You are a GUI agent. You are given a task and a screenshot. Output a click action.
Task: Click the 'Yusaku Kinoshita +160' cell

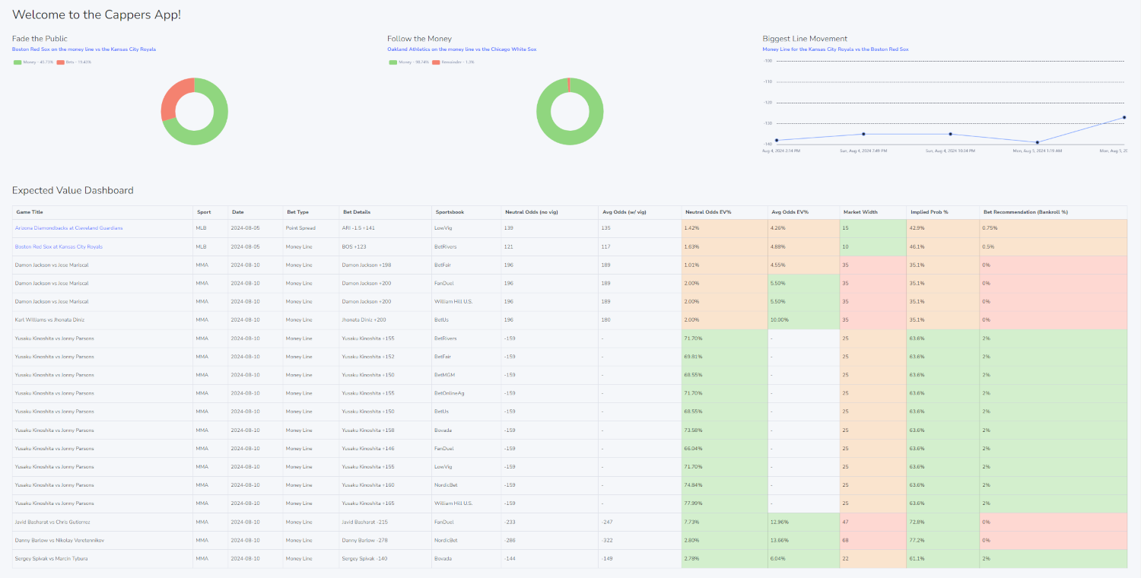385,485
